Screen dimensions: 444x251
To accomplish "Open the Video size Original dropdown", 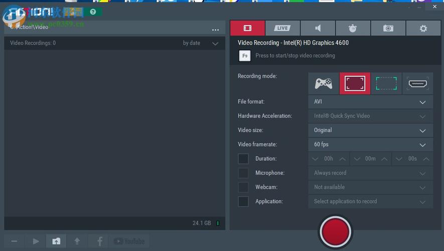I will point(370,130).
